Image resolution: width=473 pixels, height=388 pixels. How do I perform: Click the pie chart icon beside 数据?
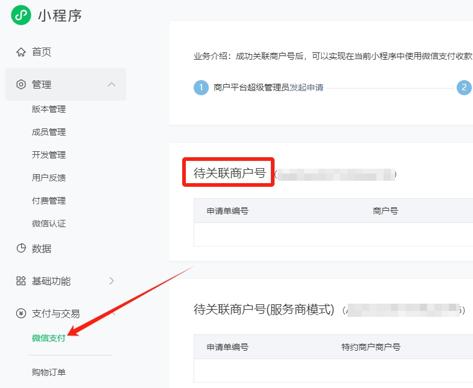[x=21, y=248]
